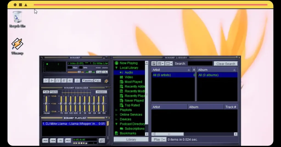
Task: Open the playlist REM menu
Action: pos(53,140)
